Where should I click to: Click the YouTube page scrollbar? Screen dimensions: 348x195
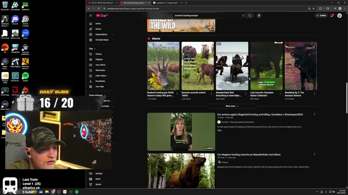[346, 98]
